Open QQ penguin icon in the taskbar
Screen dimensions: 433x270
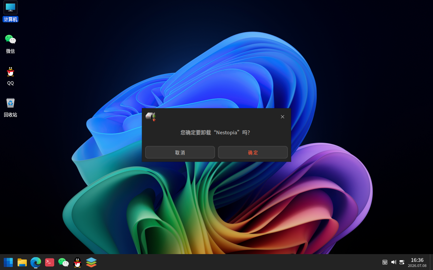pyautogui.click(x=78, y=262)
